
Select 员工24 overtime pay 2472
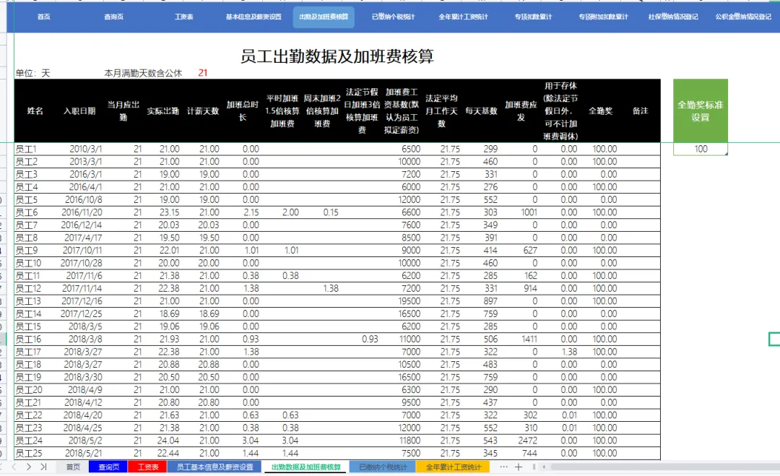(x=521, y=441)
